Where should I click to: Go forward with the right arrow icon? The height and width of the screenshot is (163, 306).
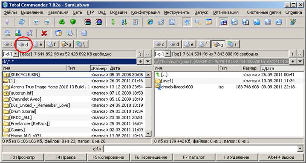tap(47, 22)
